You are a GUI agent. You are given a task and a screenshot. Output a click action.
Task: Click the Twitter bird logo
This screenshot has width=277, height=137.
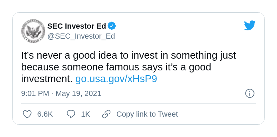250,25
